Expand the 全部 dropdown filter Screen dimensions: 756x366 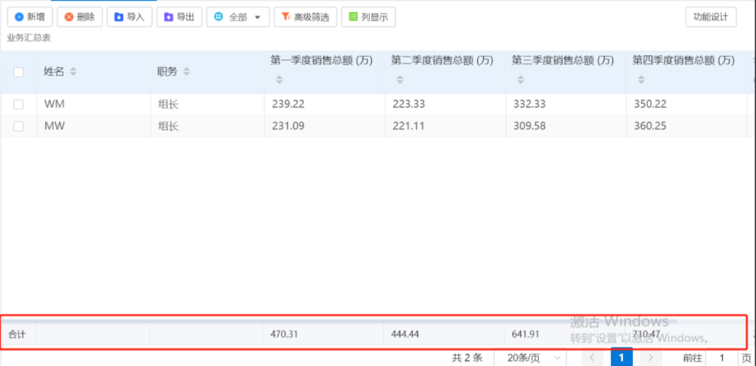click(x=238, y=17)
